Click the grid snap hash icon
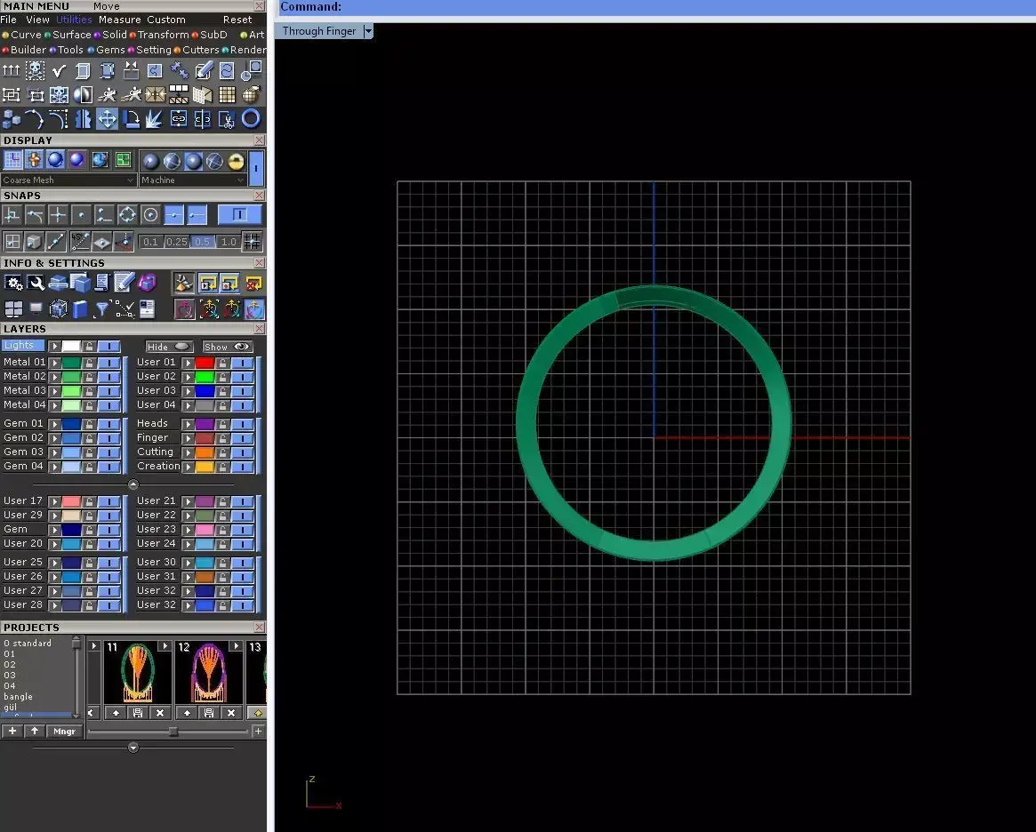Viewport: 1036px width, 832px height. pyautogui.click(x=253, y=242)
